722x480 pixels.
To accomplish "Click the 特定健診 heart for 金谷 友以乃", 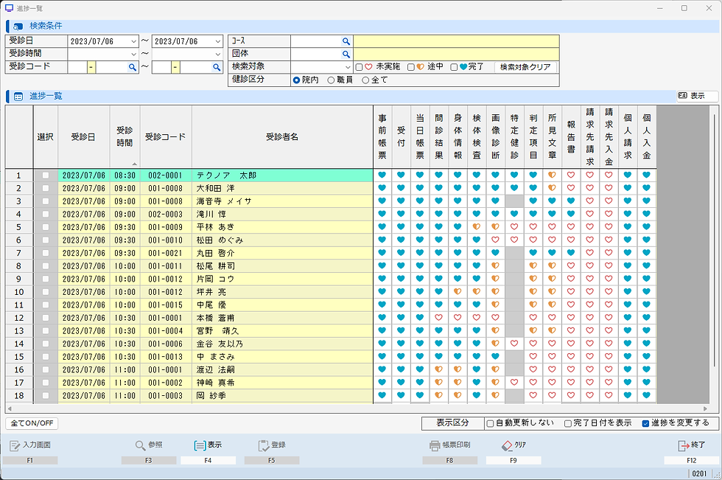I will [x=514, y=343].
